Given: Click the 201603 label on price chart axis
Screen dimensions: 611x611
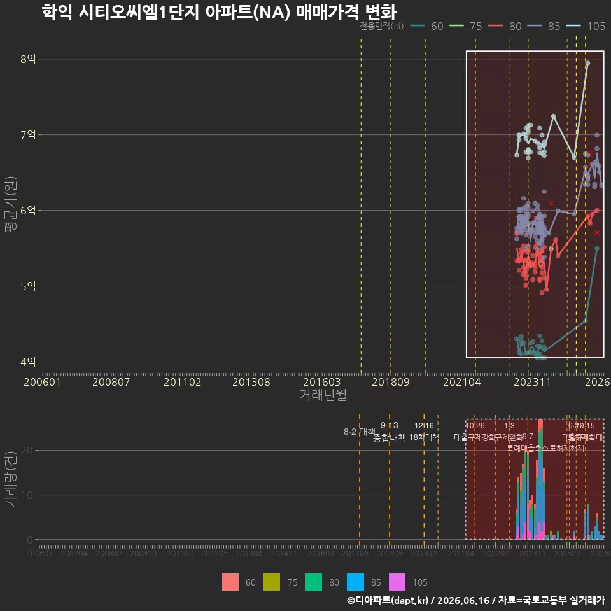Looking at the screenshot, I should (322, 382).
